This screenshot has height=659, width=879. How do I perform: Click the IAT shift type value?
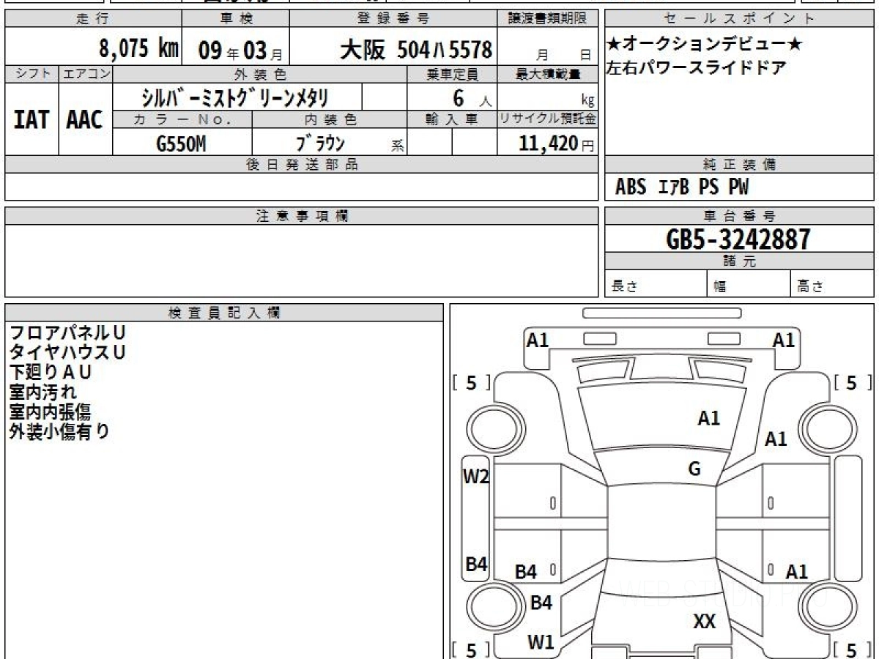point(31,120)
